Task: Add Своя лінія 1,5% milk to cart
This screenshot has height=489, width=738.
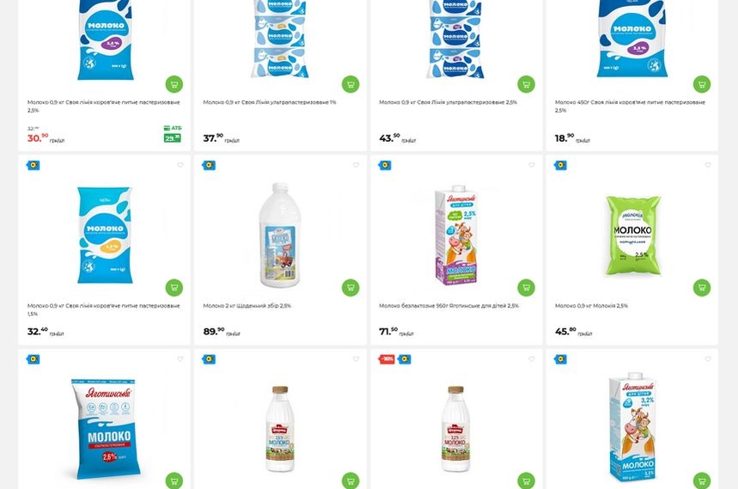Action: coord(174,288)
